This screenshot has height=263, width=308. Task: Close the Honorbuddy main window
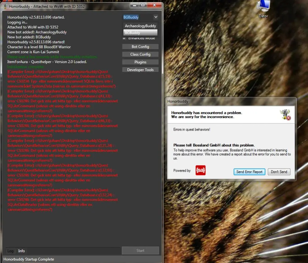154,5
